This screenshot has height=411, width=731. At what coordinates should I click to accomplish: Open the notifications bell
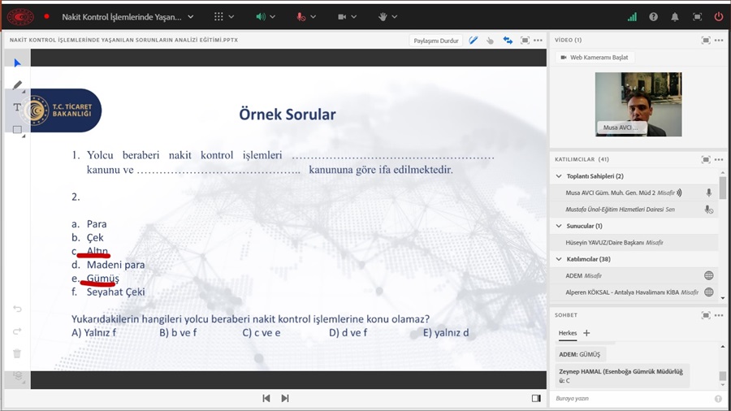[x=675, y=16]
